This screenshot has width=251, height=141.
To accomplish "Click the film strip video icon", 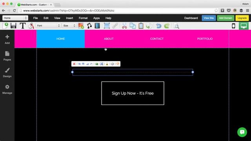I will tap(97, 26).
